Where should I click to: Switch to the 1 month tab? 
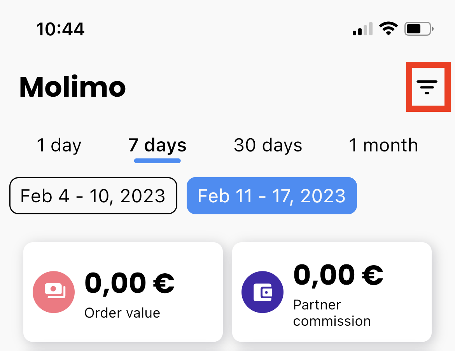click(383, 145)
